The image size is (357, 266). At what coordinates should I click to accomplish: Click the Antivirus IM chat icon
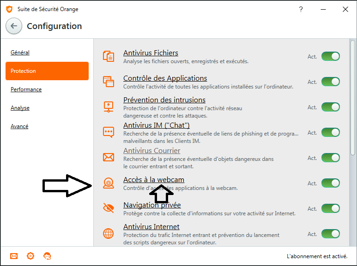[108, 132]
